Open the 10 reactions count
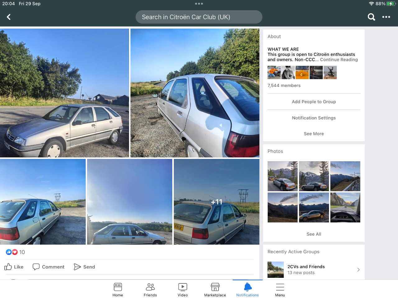The width and height of the screenshot is (398, 298). click(x=22, y=252)
